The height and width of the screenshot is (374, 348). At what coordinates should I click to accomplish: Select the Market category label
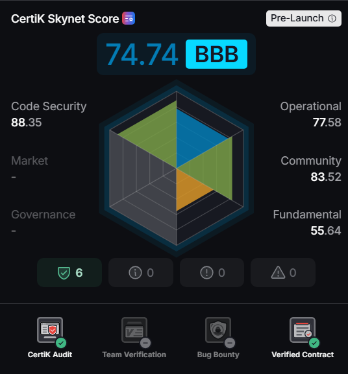click(29, 161)
